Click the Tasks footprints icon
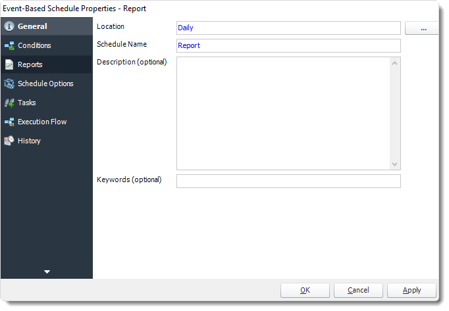 point(9,103)
